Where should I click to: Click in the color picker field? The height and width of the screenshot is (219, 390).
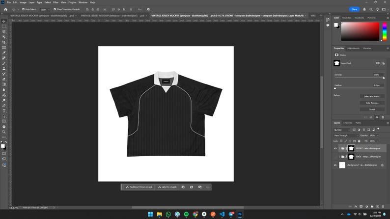click(360, 31)
